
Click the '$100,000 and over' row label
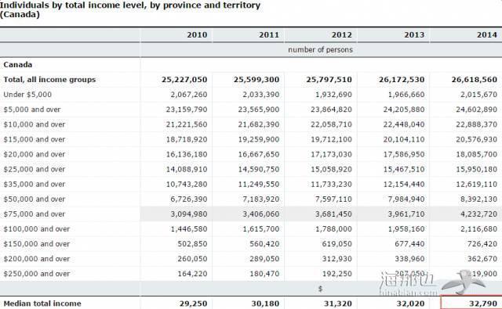[x=37, y=229]
